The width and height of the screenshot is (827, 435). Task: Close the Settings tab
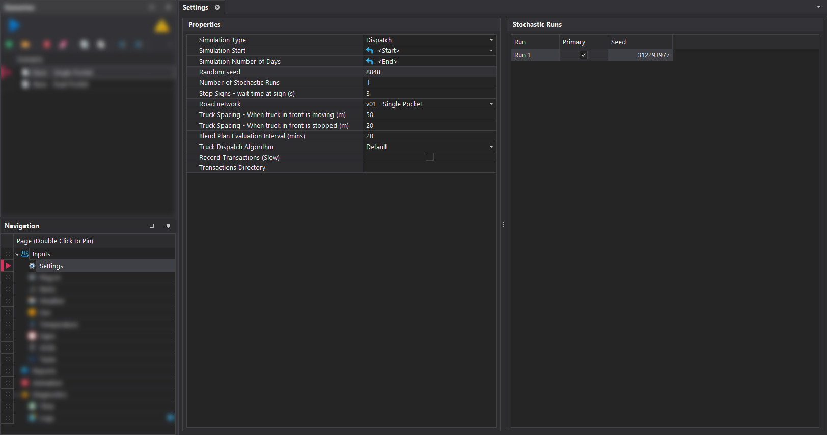point(217,7)
